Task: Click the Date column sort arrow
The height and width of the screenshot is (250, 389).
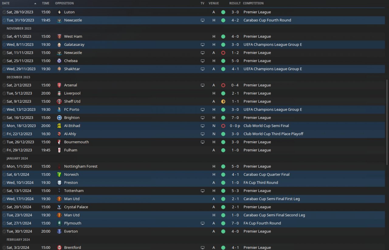Action: pyautogui.click(x=35, y=3)
